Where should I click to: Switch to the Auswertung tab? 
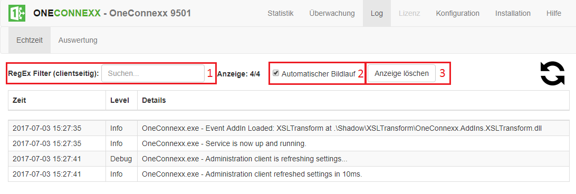(78, 40)
